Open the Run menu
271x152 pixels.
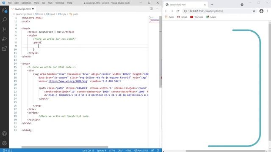50,3
